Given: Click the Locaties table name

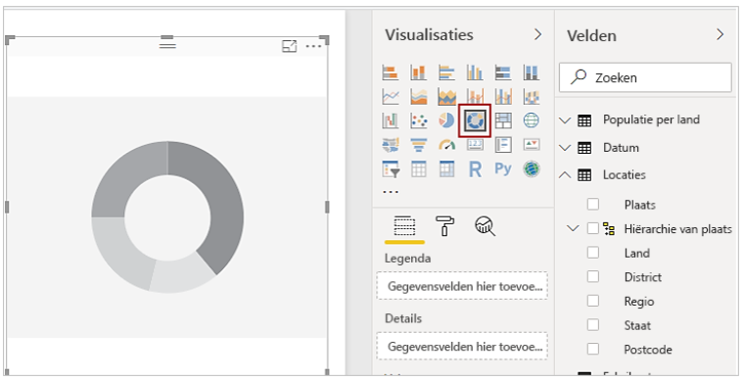Looking at the screenshot, I should tap(624, 174).
